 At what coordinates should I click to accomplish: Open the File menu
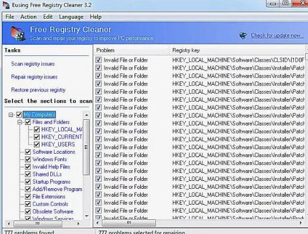point(10,17)
